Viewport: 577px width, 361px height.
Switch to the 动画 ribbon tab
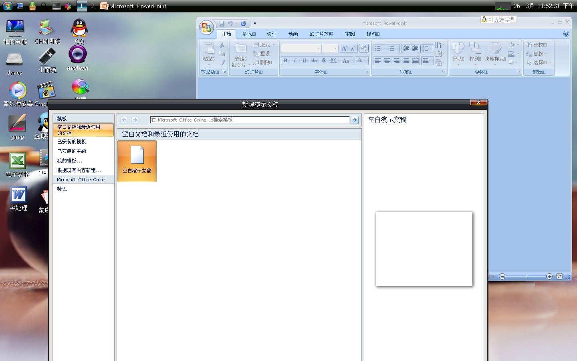[x=293, y=34]
